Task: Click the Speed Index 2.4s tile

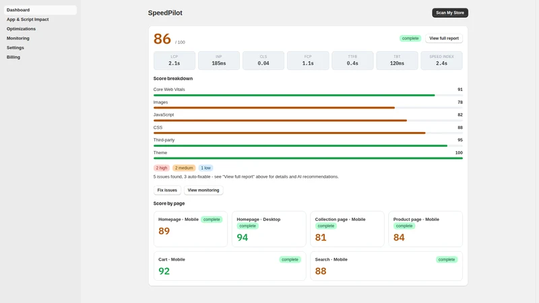Action: pyautogui.click(x=442, y=61)
